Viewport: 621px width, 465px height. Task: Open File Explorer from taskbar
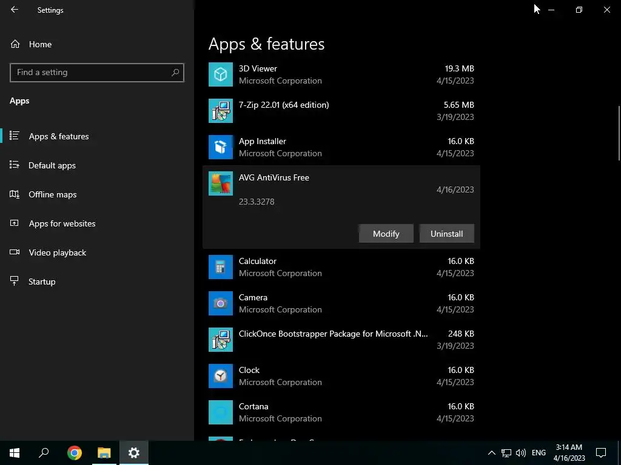pyautogui.click(x=104, y=453)
